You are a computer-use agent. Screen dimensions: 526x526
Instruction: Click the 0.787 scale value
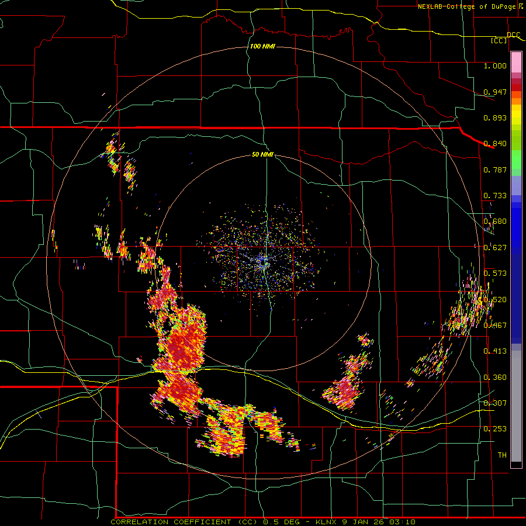[495, 169]
